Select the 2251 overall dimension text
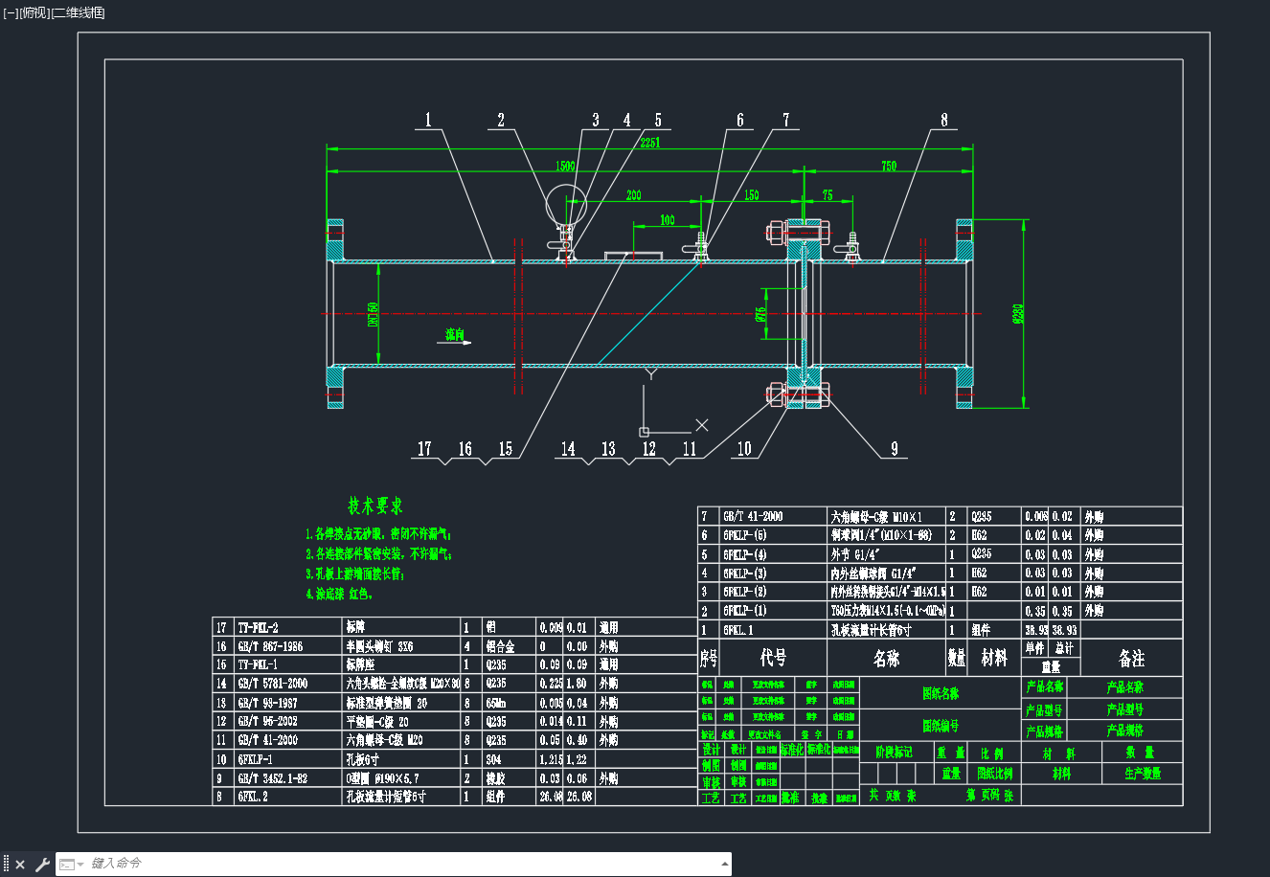The image size is (1270, 877). [x=651, y=142]
